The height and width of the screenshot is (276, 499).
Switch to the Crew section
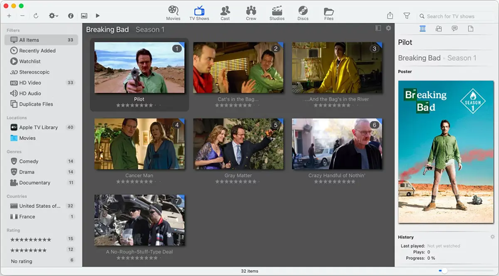click(251, 13)
